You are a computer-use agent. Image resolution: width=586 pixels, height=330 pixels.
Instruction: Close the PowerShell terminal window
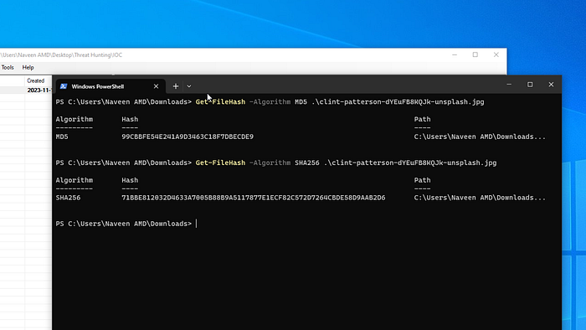point(551,85)
